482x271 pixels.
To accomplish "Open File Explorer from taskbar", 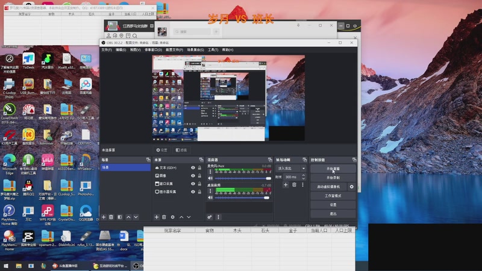I will pos(19,266).
